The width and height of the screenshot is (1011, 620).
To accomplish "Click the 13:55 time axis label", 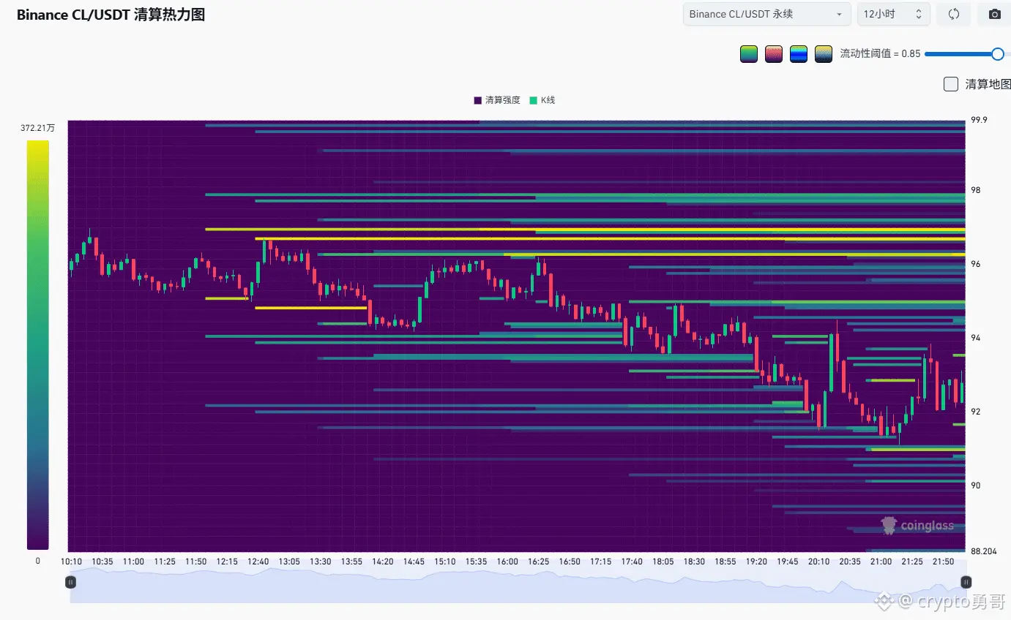I will pyautogui.click(x=351, y=562).
